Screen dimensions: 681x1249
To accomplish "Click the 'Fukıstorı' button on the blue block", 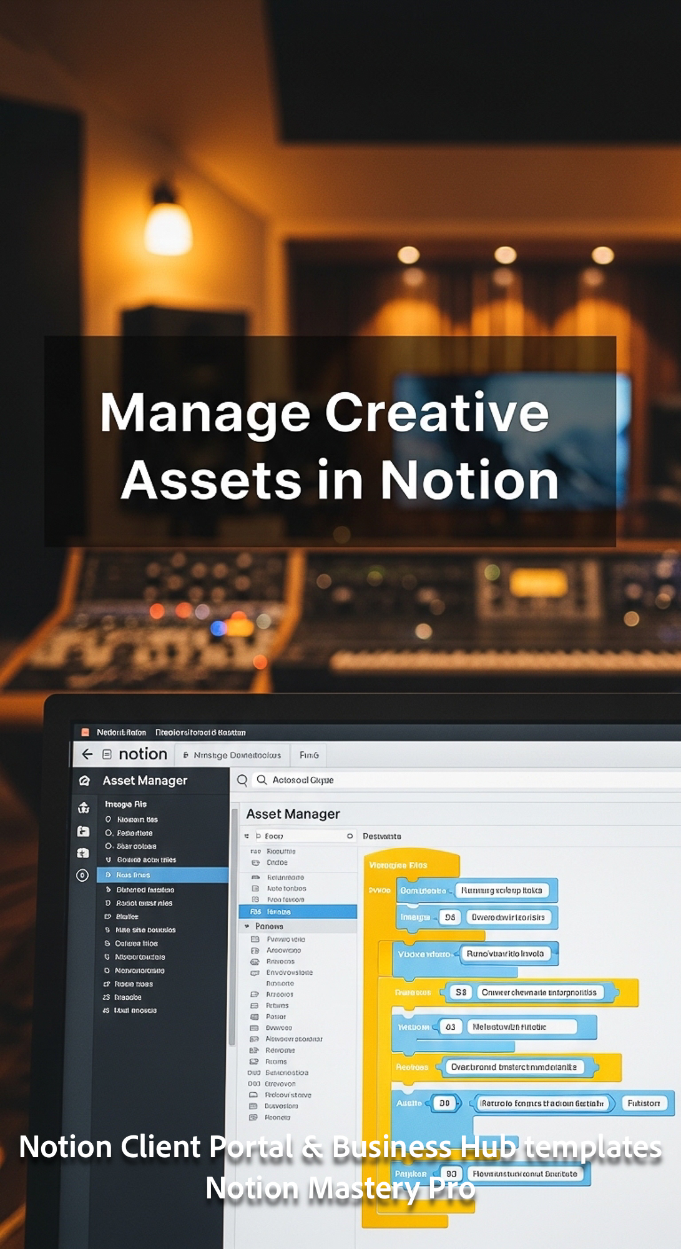I will pyautogui.click(x=644, y=1103).
